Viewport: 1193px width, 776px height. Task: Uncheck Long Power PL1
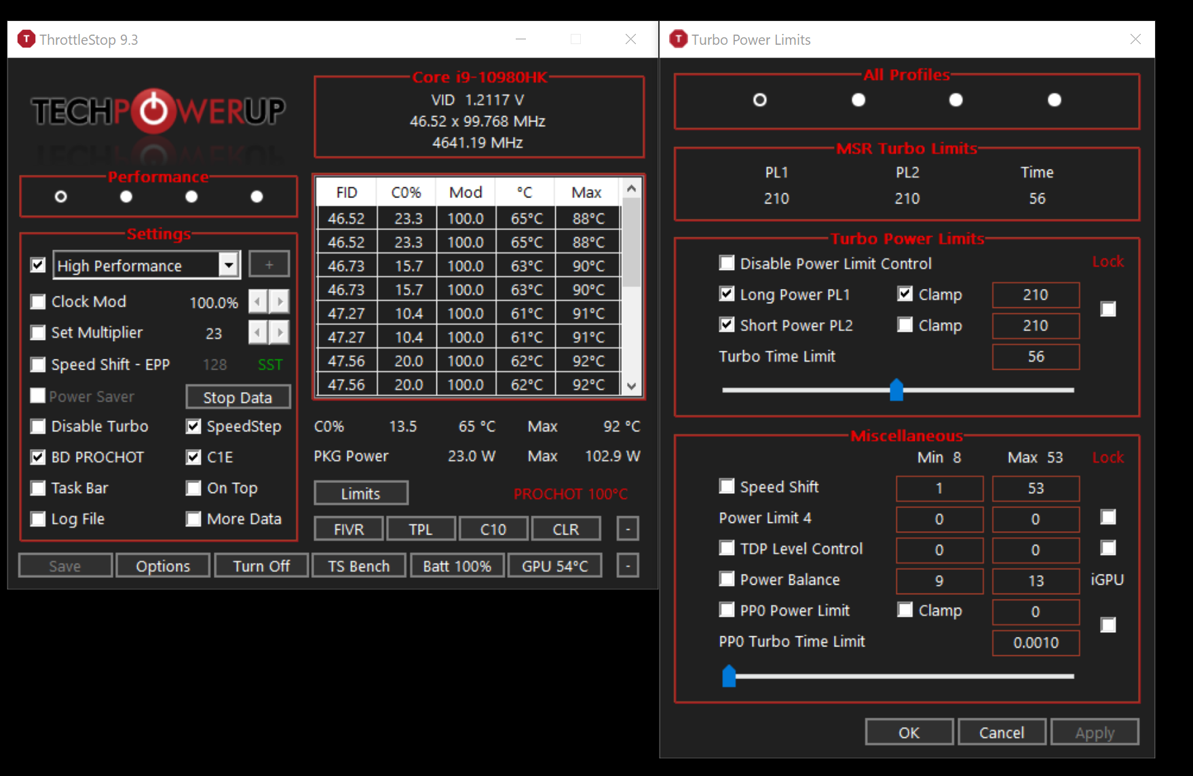coord(727,294)
